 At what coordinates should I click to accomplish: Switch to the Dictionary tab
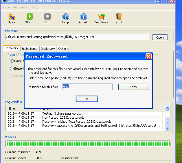point(48,49)
